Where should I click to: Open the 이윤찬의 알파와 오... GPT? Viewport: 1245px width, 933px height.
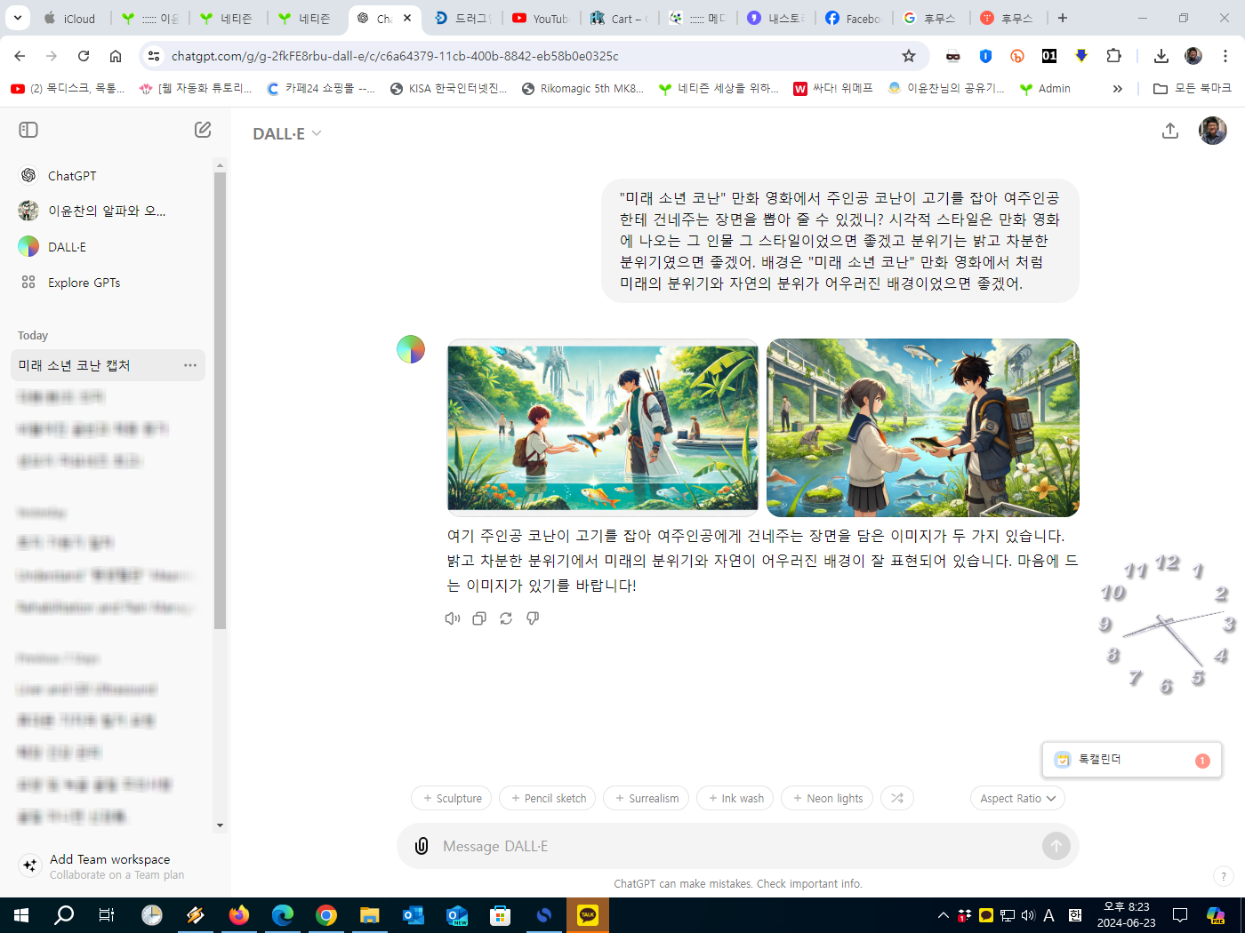point(111,211)
